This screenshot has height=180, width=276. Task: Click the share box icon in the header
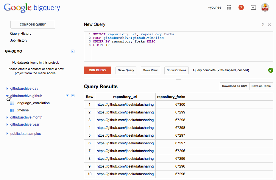pos(253,7)
